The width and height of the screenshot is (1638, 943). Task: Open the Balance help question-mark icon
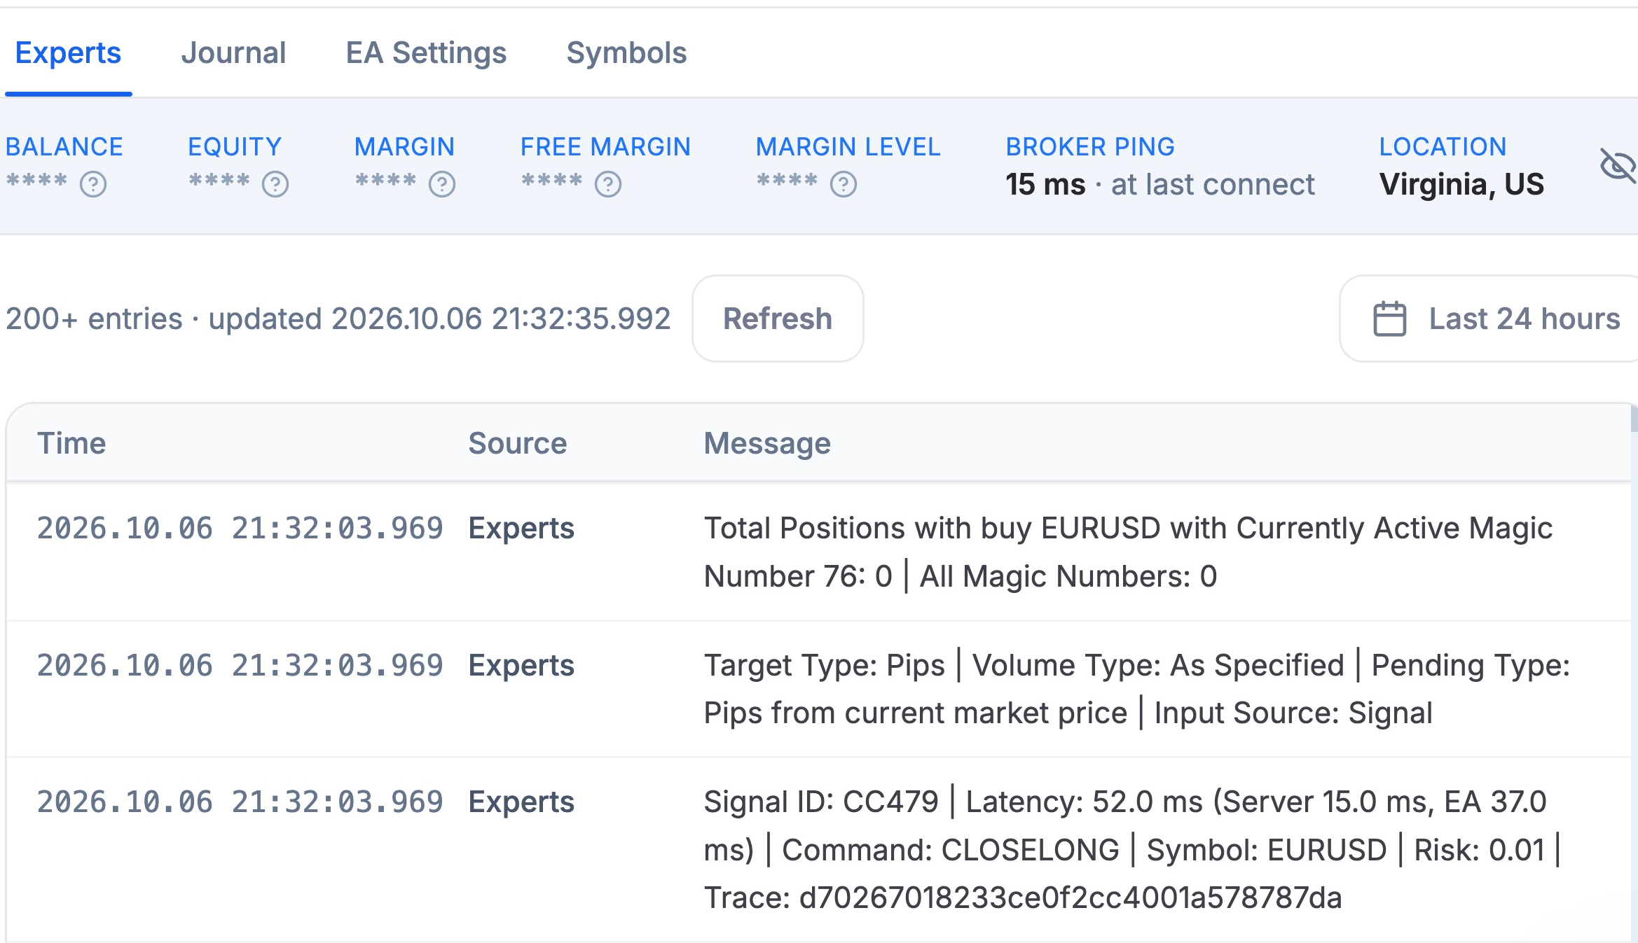coord(93,185)
